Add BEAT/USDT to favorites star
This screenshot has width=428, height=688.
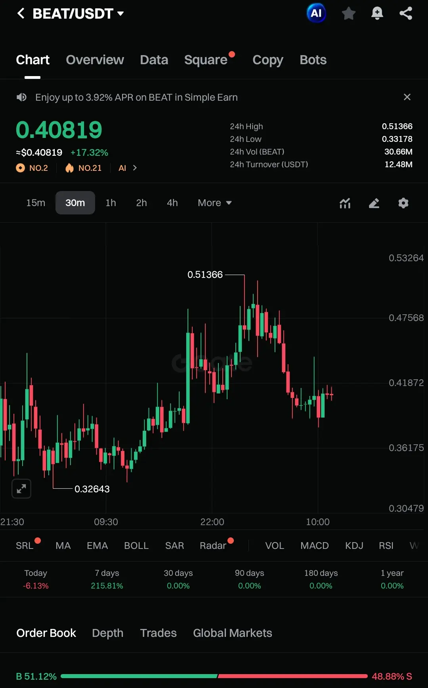348,13
